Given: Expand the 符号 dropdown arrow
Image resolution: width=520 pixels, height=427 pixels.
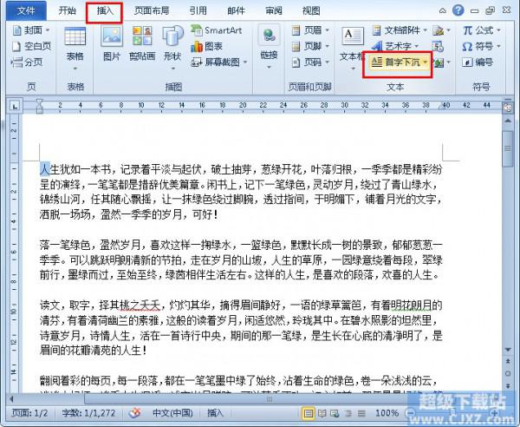Looking at the screenshot, I should 498,46.
